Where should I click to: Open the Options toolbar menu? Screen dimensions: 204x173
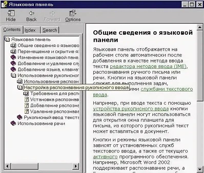coord(73,16)
